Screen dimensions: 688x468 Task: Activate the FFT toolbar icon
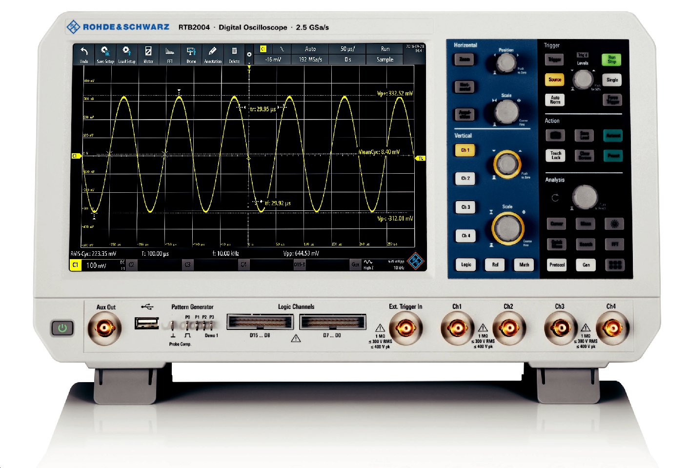[x=170, y=54]
